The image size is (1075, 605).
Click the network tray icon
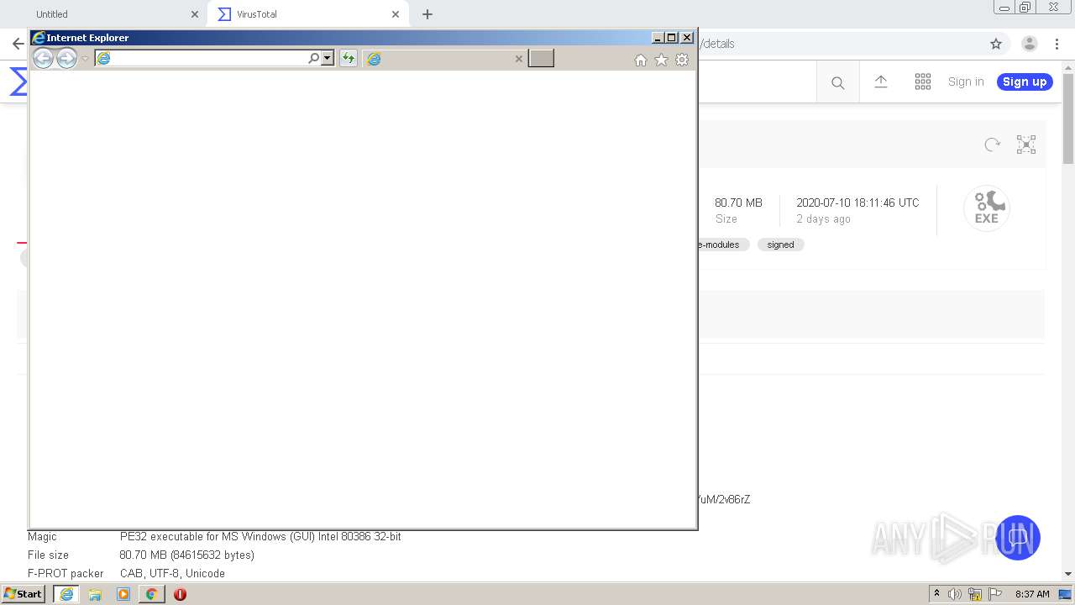975,594
